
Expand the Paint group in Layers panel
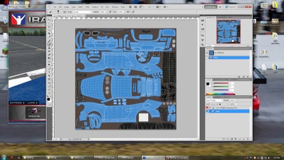click(210, 111)
